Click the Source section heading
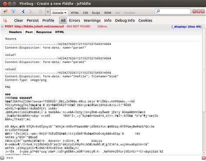Screen dimensions: 206x161 (10, 39)
